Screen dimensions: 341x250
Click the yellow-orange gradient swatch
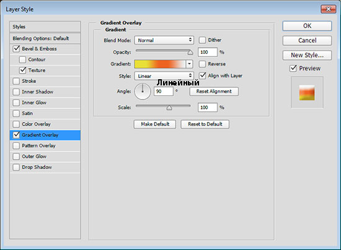160,64
